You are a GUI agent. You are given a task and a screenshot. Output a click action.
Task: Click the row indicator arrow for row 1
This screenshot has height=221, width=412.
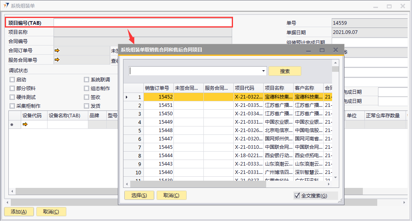click(127, 97)
